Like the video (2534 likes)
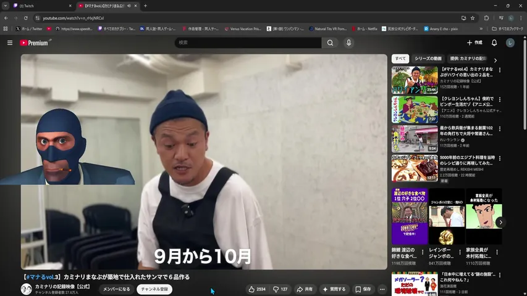 [257, 289]
